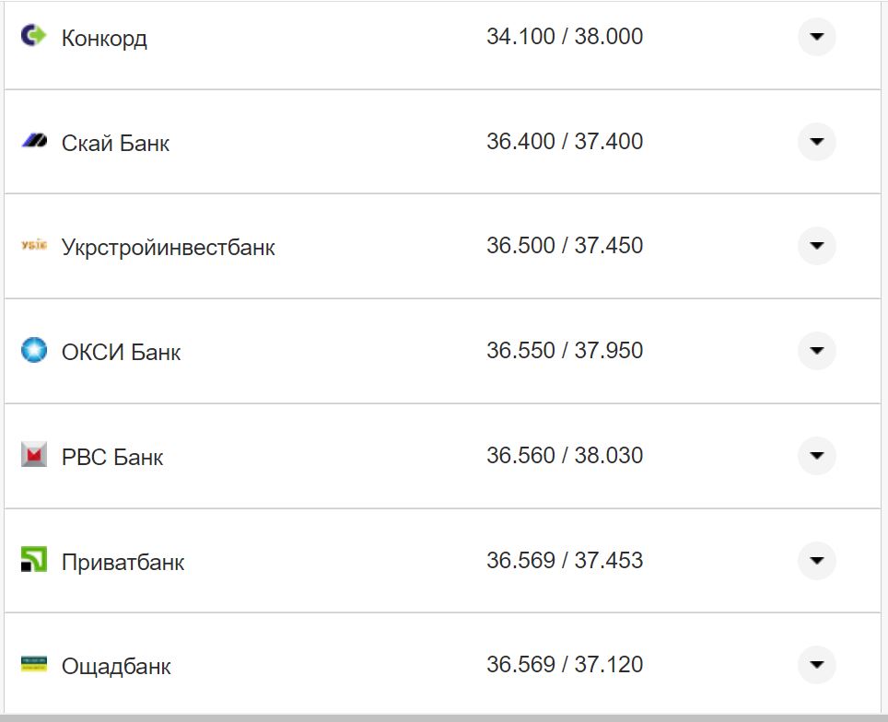Viewport: 888px width, 722px height.
Task: Open the Ощадбанк name link
Action: pyautogui.click(x=116, y=666)
